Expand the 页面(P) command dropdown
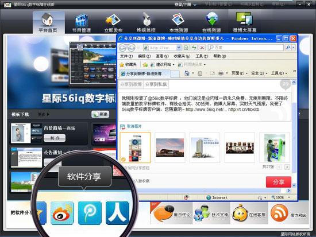Image resolution: width=316 pixels, height=237 pixels. (x=239, y=73)
